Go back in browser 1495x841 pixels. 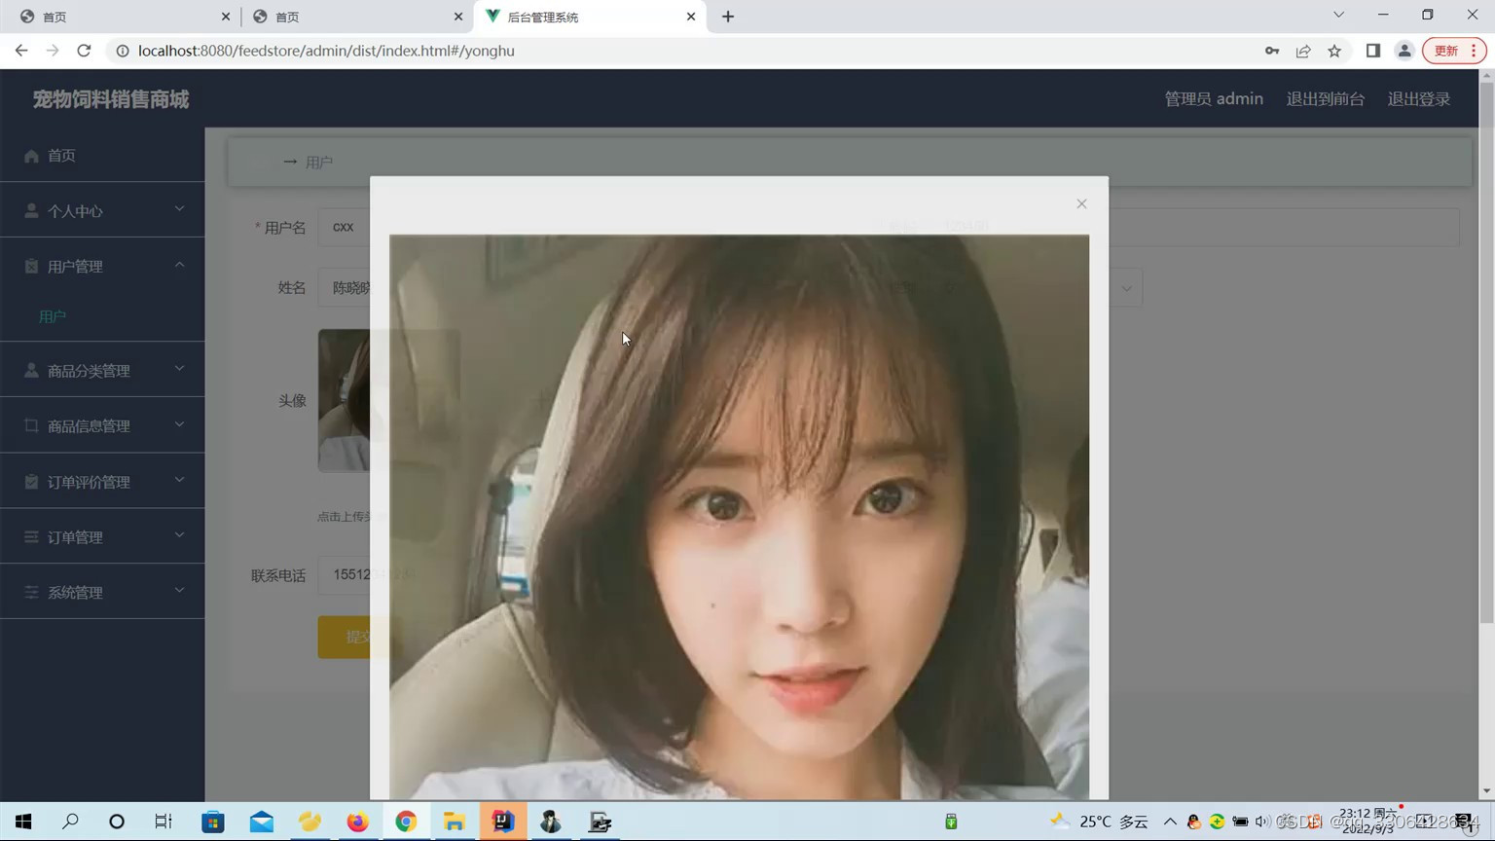[x=21, y=51]
